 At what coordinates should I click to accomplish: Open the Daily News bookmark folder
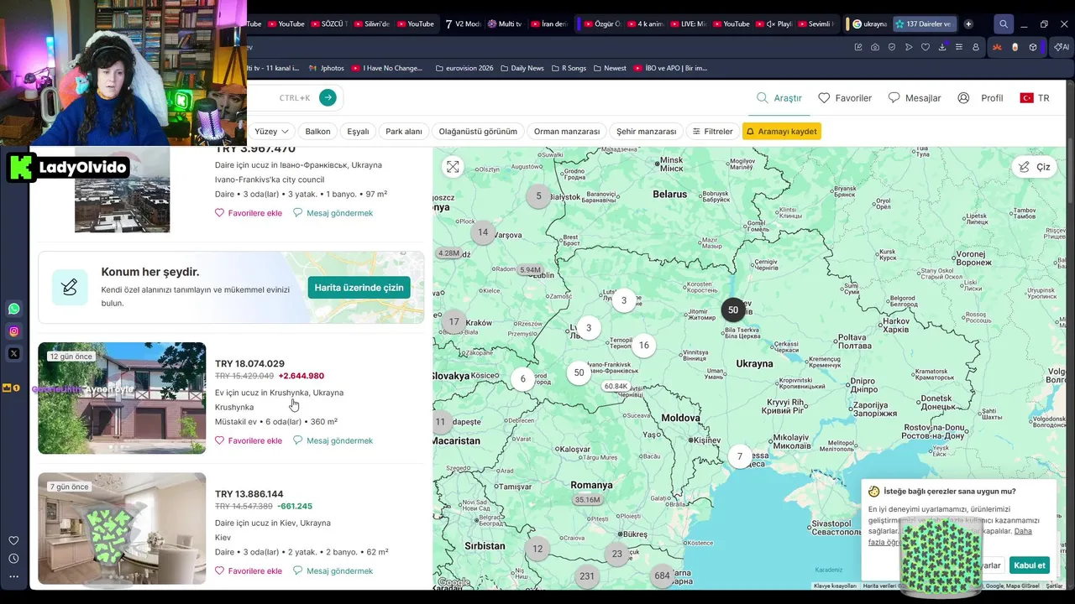(x=522, y=68)
